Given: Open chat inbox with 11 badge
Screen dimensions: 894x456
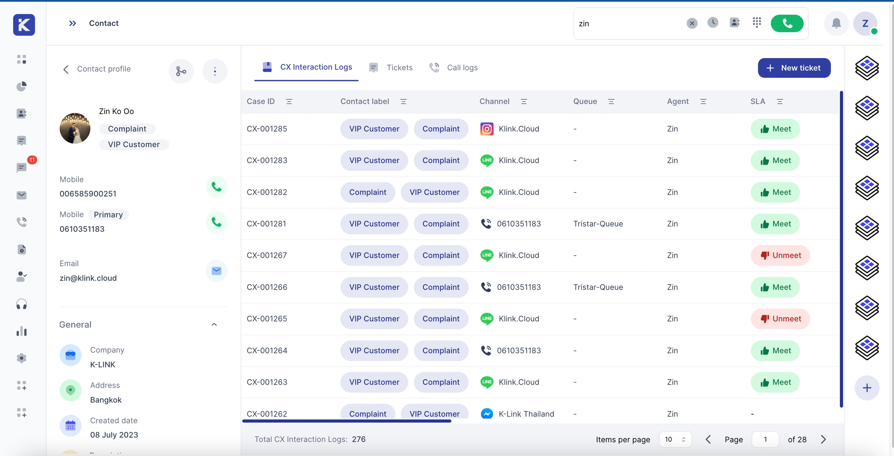Looking at the screenshot, I should 22,168.
